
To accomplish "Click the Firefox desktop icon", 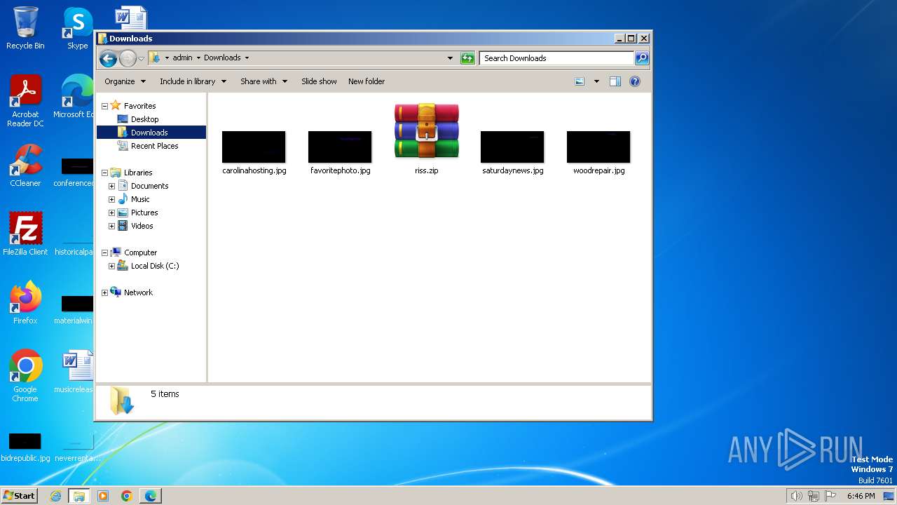I will 25,302.
